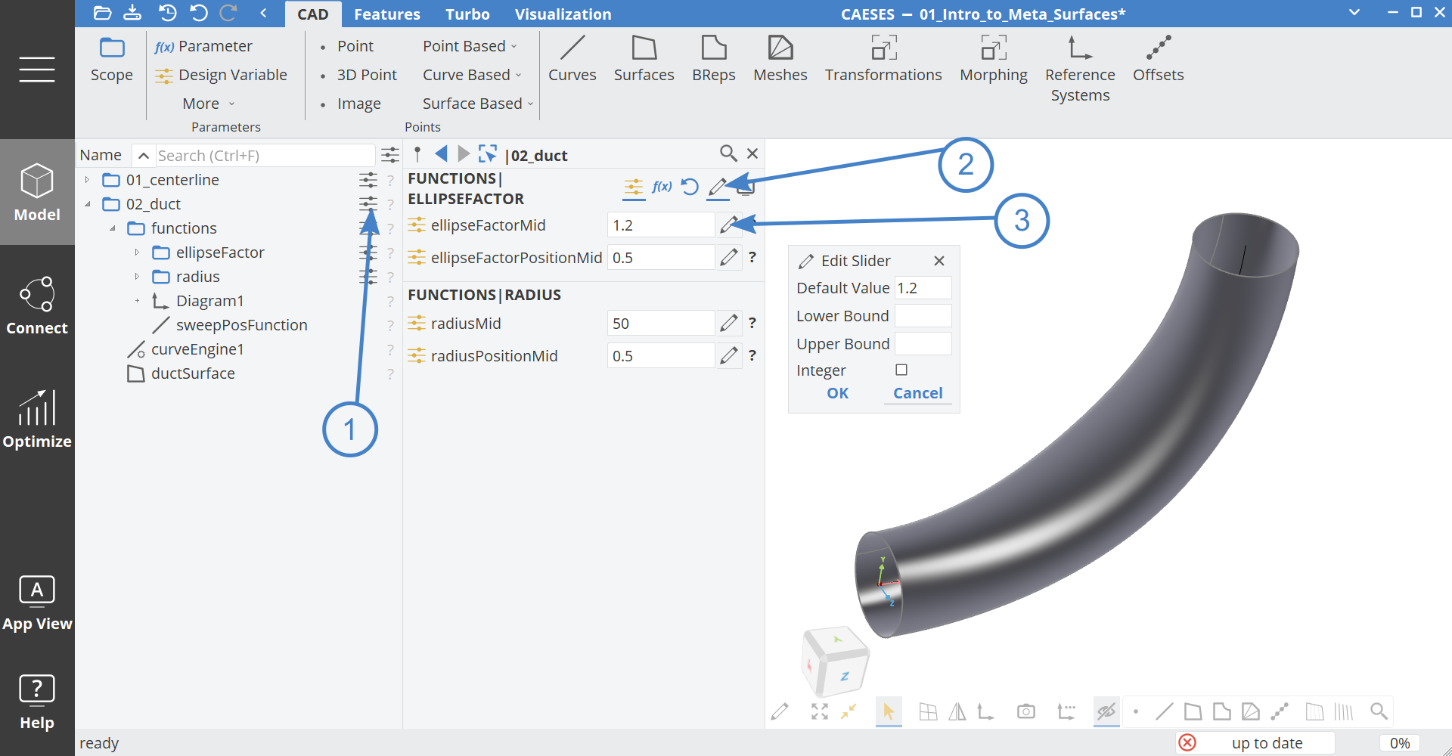Open the Curves tool menu
The width and height of the screenshot is (1452, 756).
(572, 58)
